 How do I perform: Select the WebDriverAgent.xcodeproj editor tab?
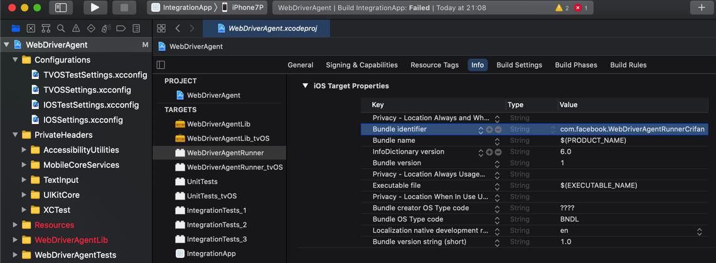point(267,28)
